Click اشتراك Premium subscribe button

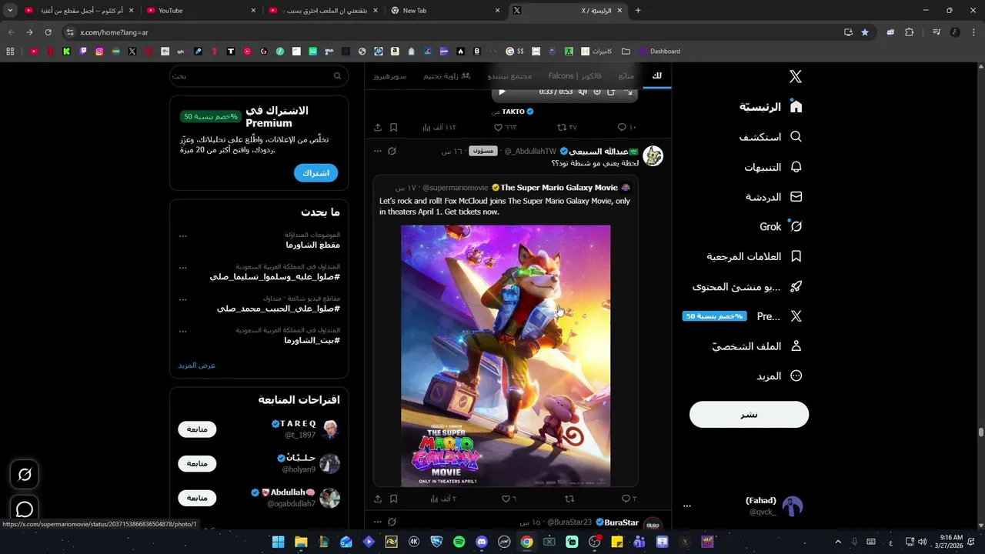[316, 173]
